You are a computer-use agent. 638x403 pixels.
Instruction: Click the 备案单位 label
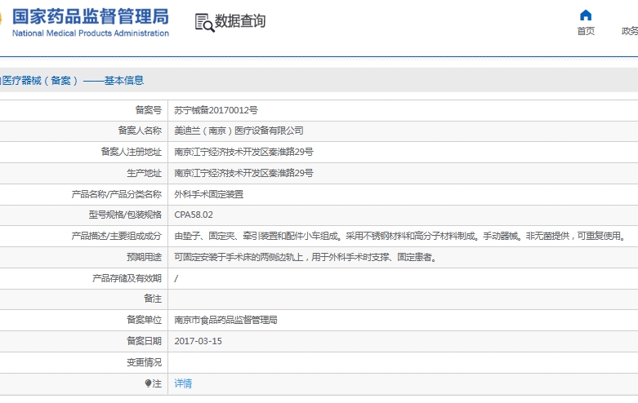[x=144, y=320]
